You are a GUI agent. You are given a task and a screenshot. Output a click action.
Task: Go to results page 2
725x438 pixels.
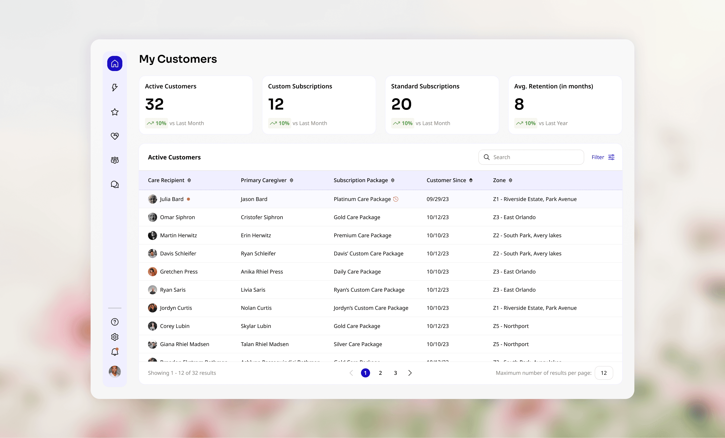pyautogui.click(x=380, y=373)
